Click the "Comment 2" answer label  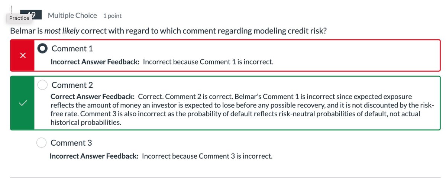(x=72, y=85)
